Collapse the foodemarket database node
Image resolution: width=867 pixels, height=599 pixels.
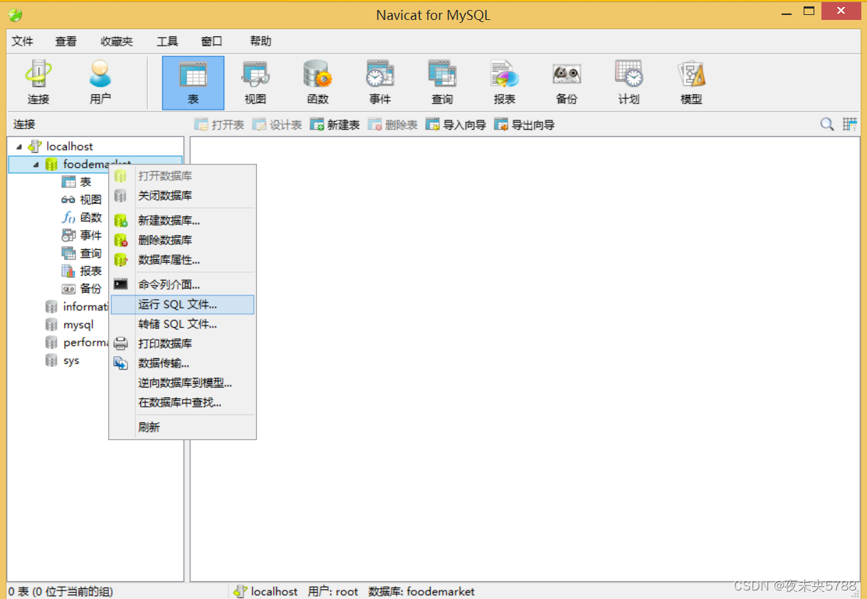(36, 165)
